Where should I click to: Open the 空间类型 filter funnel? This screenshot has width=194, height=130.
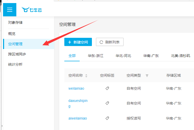pyautogui.click(x=147, y=76)
